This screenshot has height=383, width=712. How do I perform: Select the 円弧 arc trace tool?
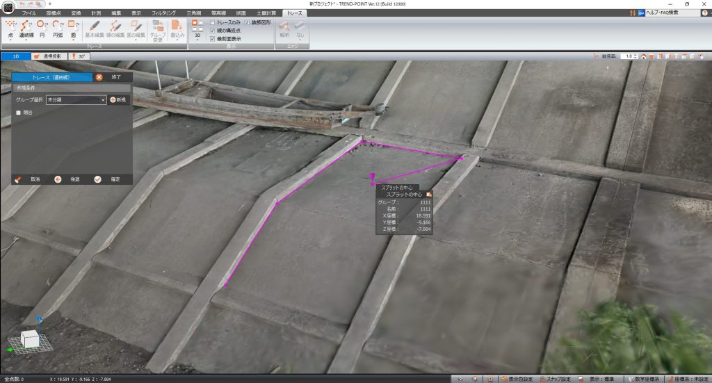(58, 28)
